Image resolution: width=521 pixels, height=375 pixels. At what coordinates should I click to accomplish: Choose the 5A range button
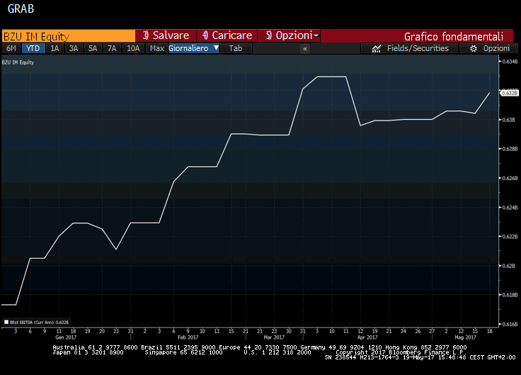pyautogui.click(x=92, y=48)
